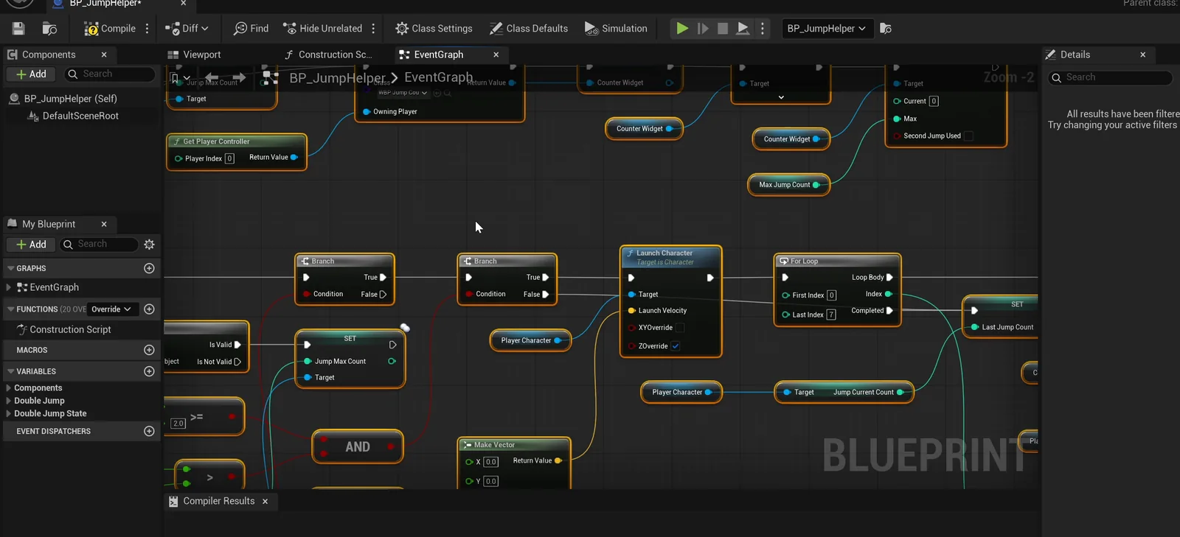Click the Stop playback button

723,29
